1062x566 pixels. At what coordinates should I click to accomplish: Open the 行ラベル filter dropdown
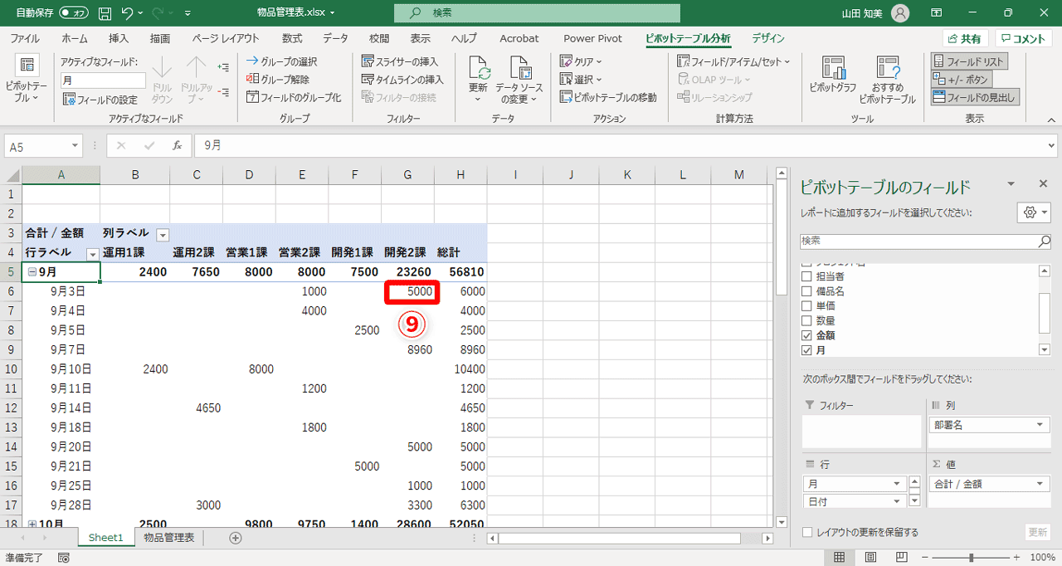point(93,253)
